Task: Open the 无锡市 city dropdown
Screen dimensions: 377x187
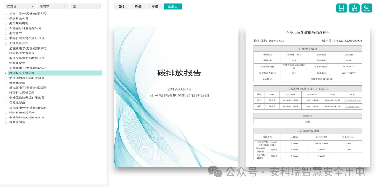Action: pyautogui.click(x=53, y=6)
